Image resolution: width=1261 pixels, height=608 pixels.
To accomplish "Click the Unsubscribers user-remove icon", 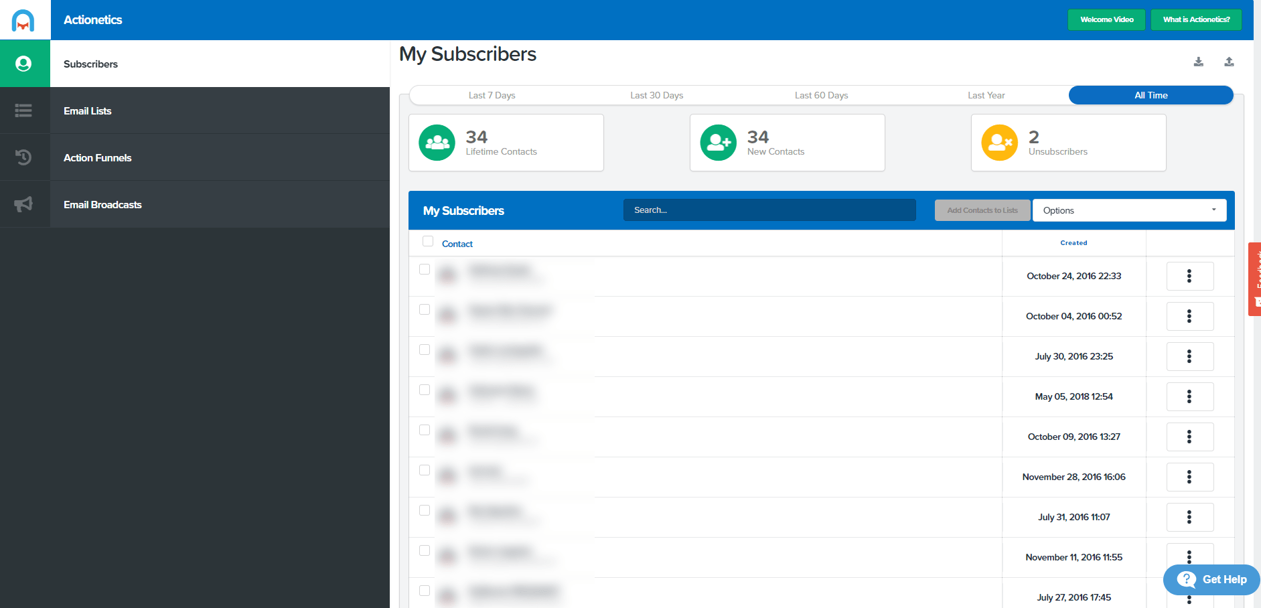I will point(999,143).
